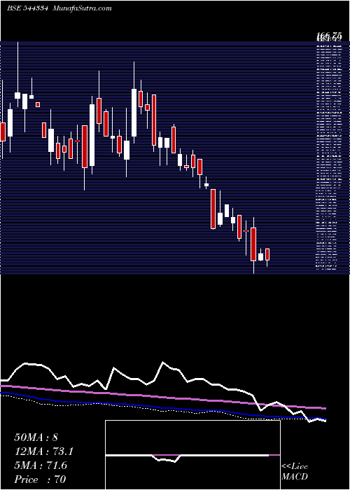Click the Price : 70 value
350x490 pixels.
[x=40, y=479]
